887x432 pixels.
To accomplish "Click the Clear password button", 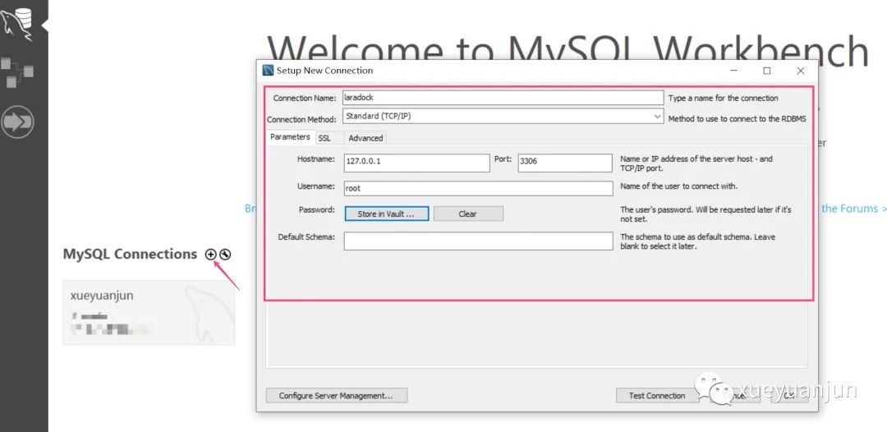I will tap(468, 214).
